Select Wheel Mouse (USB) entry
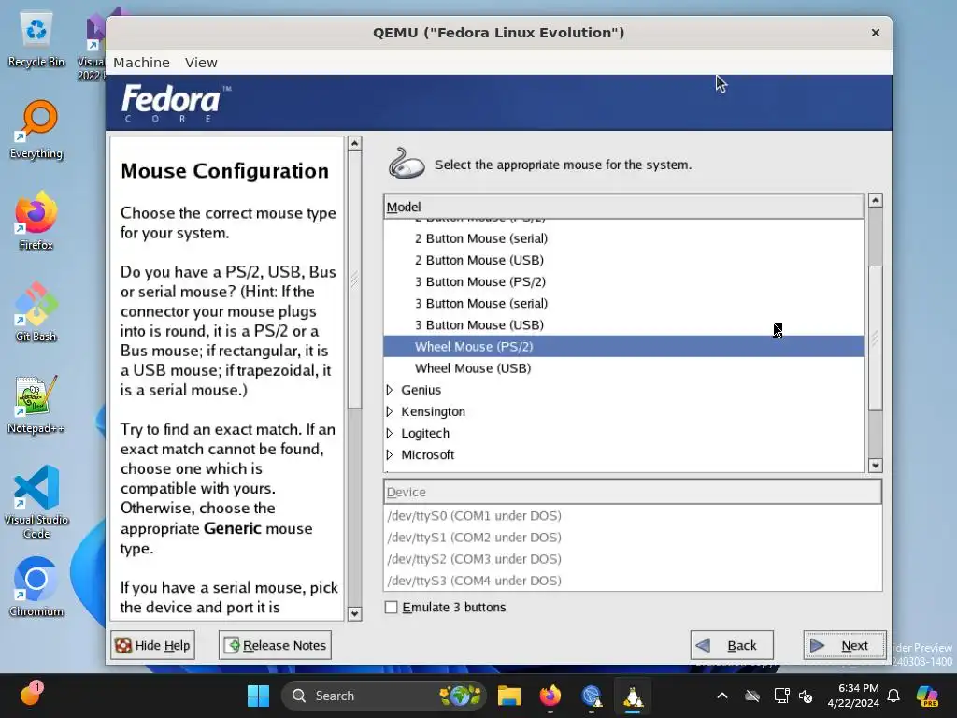 623,368
